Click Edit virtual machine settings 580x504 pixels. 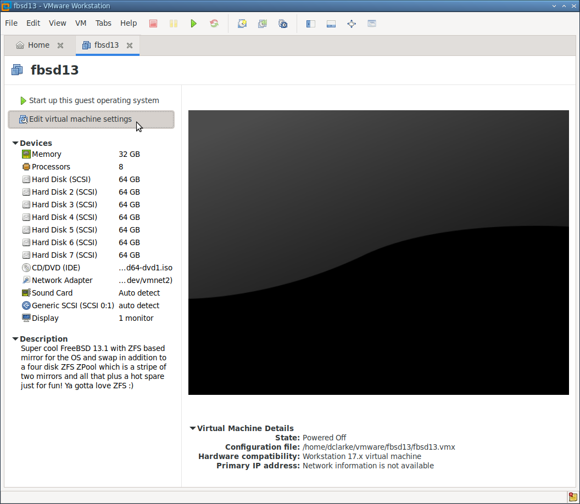(x=80, y=119)
